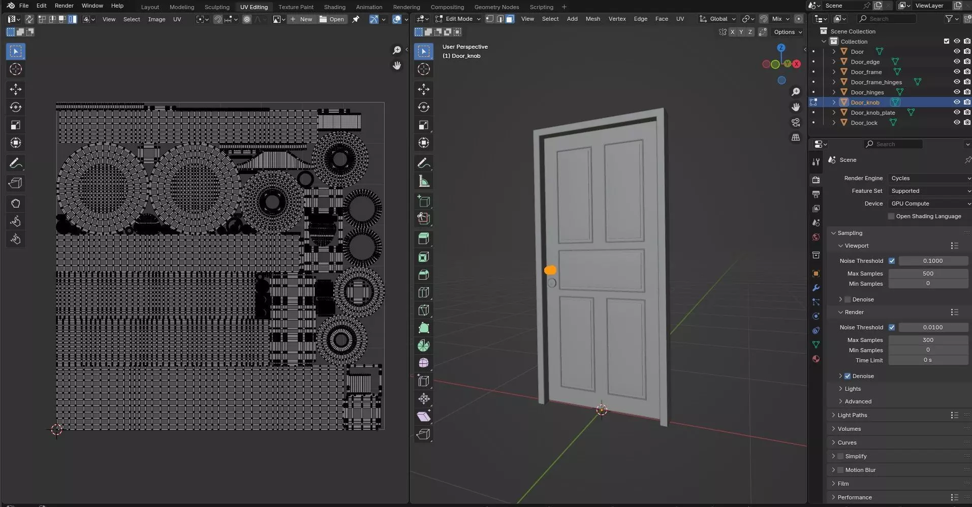Select the Scale tool in UV editor
Image resolution: width=972 pixels, height=507 pixels.
16,125
